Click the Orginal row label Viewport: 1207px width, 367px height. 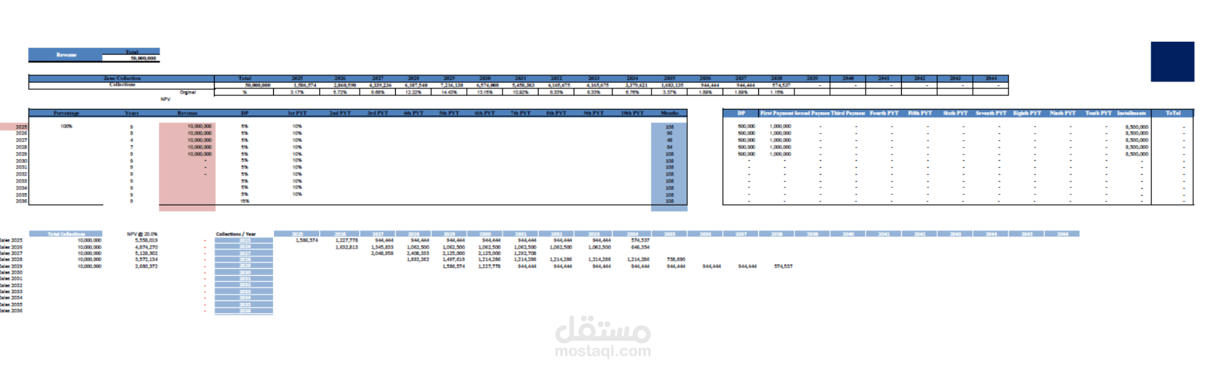coord(187,92)
